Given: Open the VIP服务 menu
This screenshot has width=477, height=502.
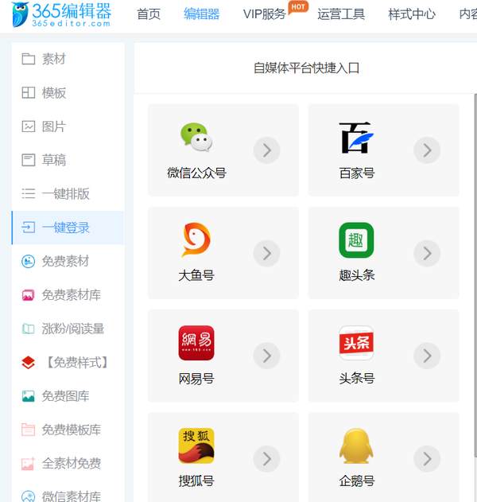Looking at the screenshot, I should coord(264,14).
